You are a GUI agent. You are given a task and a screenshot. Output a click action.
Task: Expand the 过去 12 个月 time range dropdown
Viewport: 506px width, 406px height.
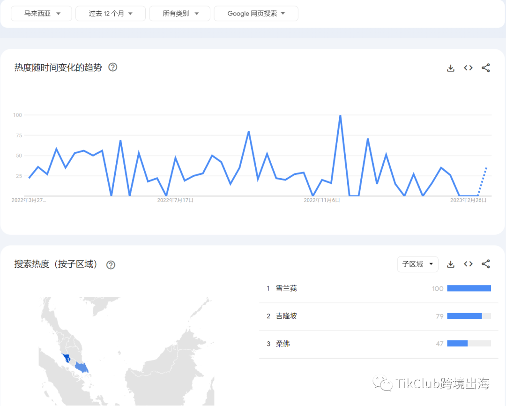pyautogui.click(x=111, y=14)
